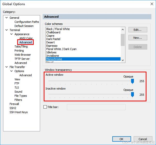Open the Filters category

(18, 100)
